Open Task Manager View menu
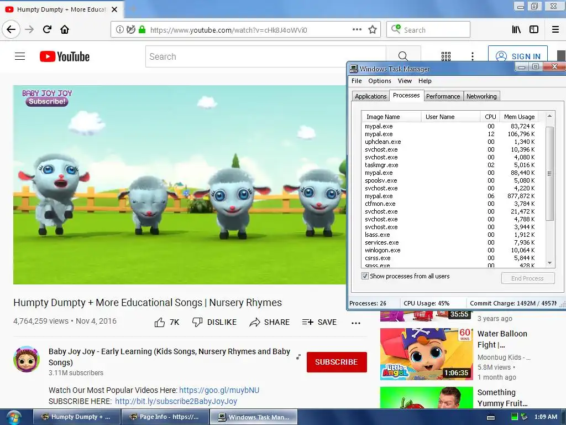This screenshot has height=425, width=566. 405,81
